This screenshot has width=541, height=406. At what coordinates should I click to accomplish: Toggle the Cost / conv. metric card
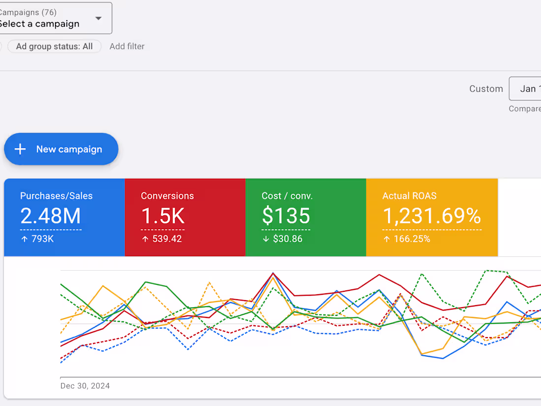pyautogui.click(x=306, y=217)
